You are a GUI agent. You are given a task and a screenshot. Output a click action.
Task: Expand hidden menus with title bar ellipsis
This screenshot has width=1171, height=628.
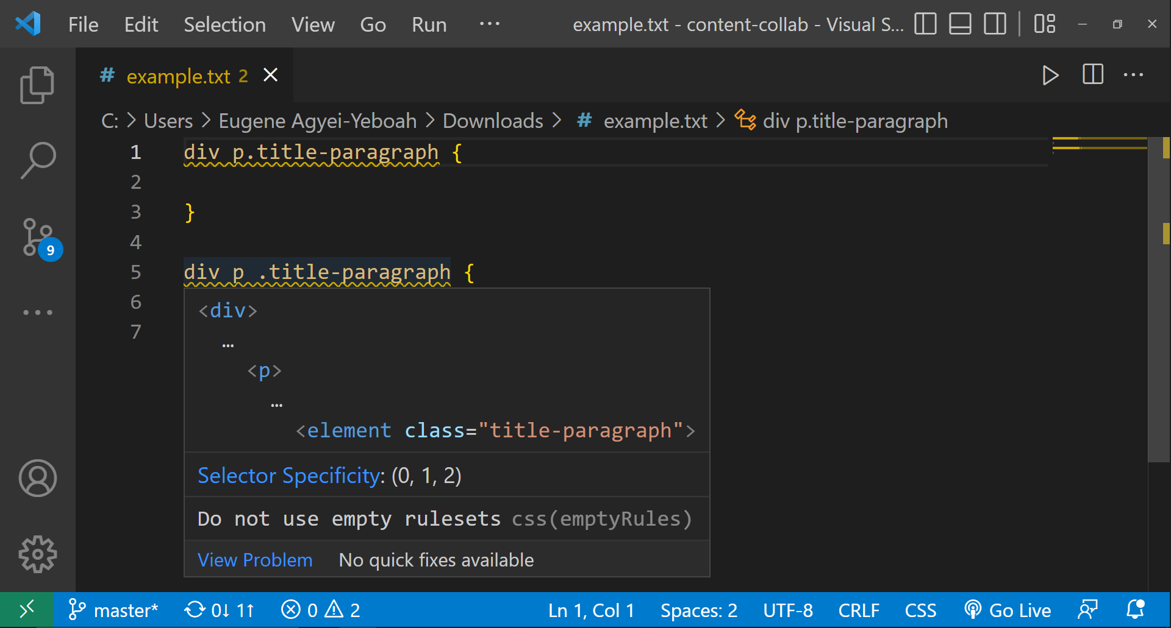tap(489, 24)
